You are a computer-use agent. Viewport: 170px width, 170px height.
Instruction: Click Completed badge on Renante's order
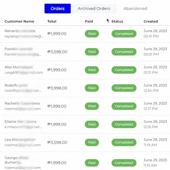click(124, 34)
